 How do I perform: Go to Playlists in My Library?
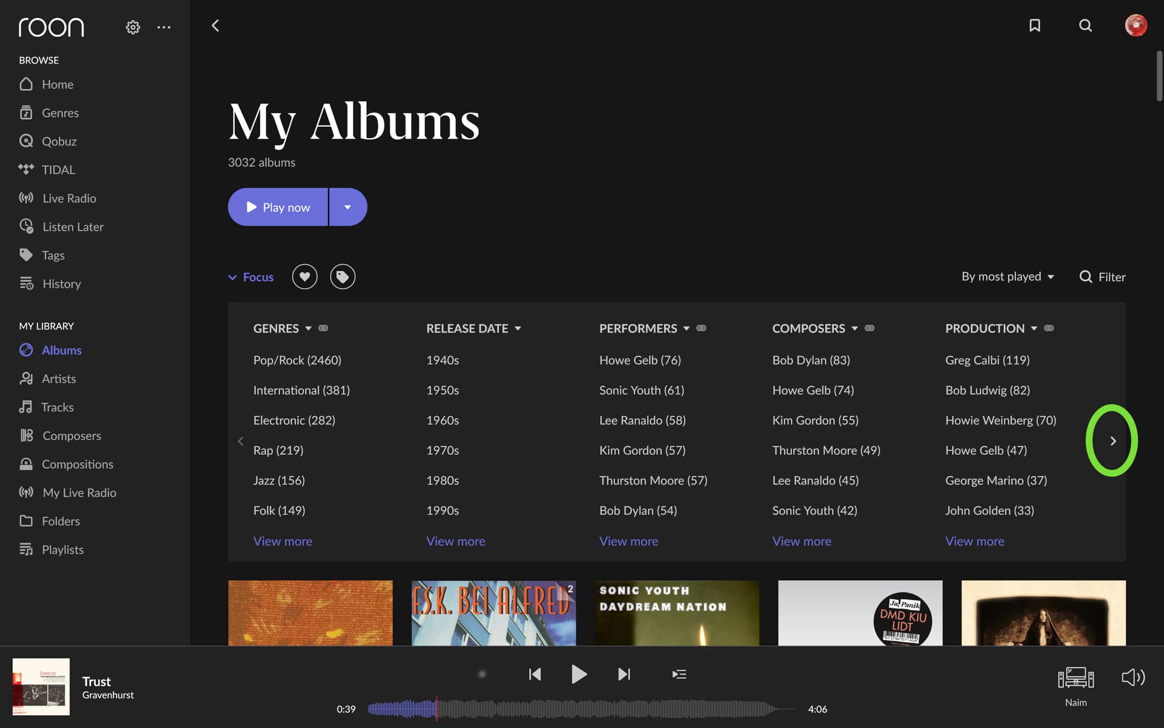[62, 549]
